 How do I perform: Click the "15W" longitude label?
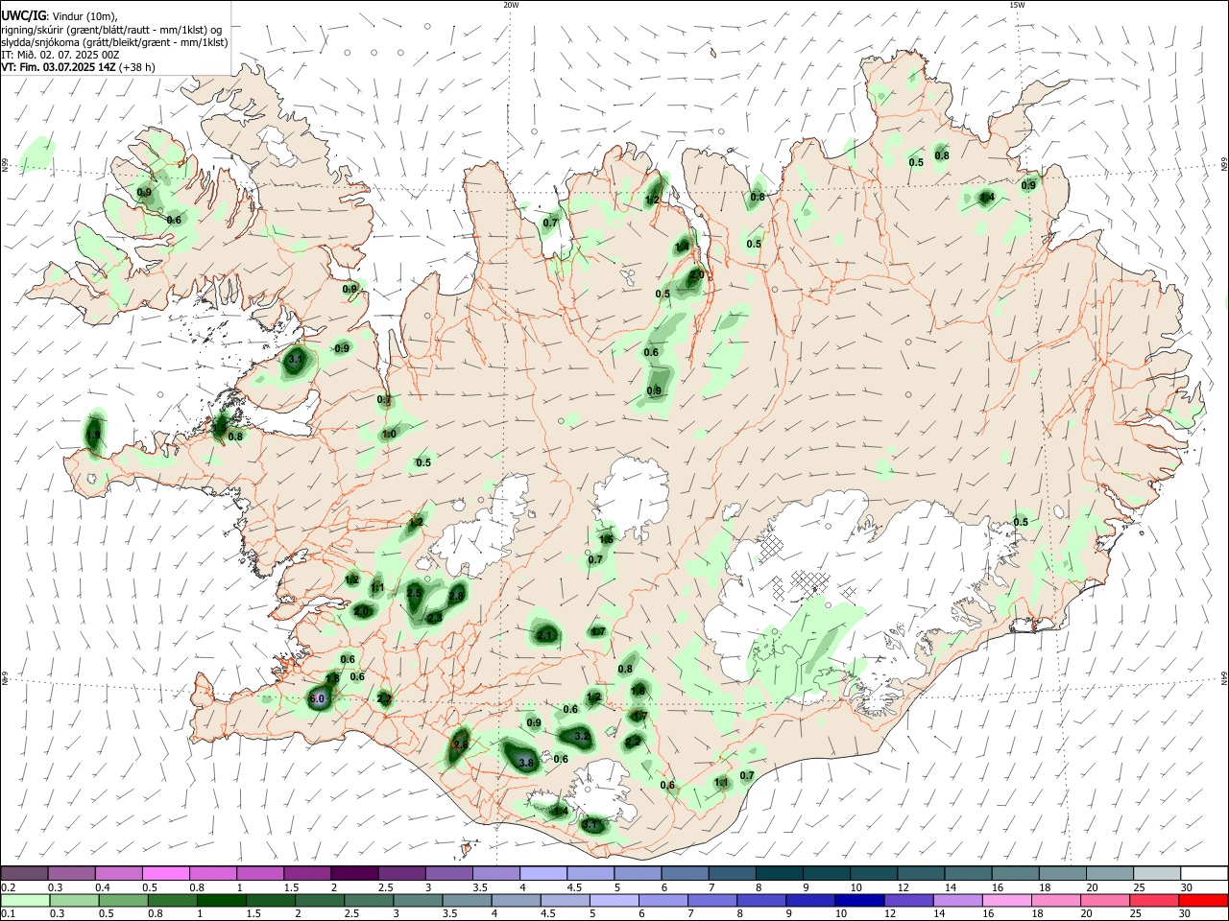coord(1017,5)
